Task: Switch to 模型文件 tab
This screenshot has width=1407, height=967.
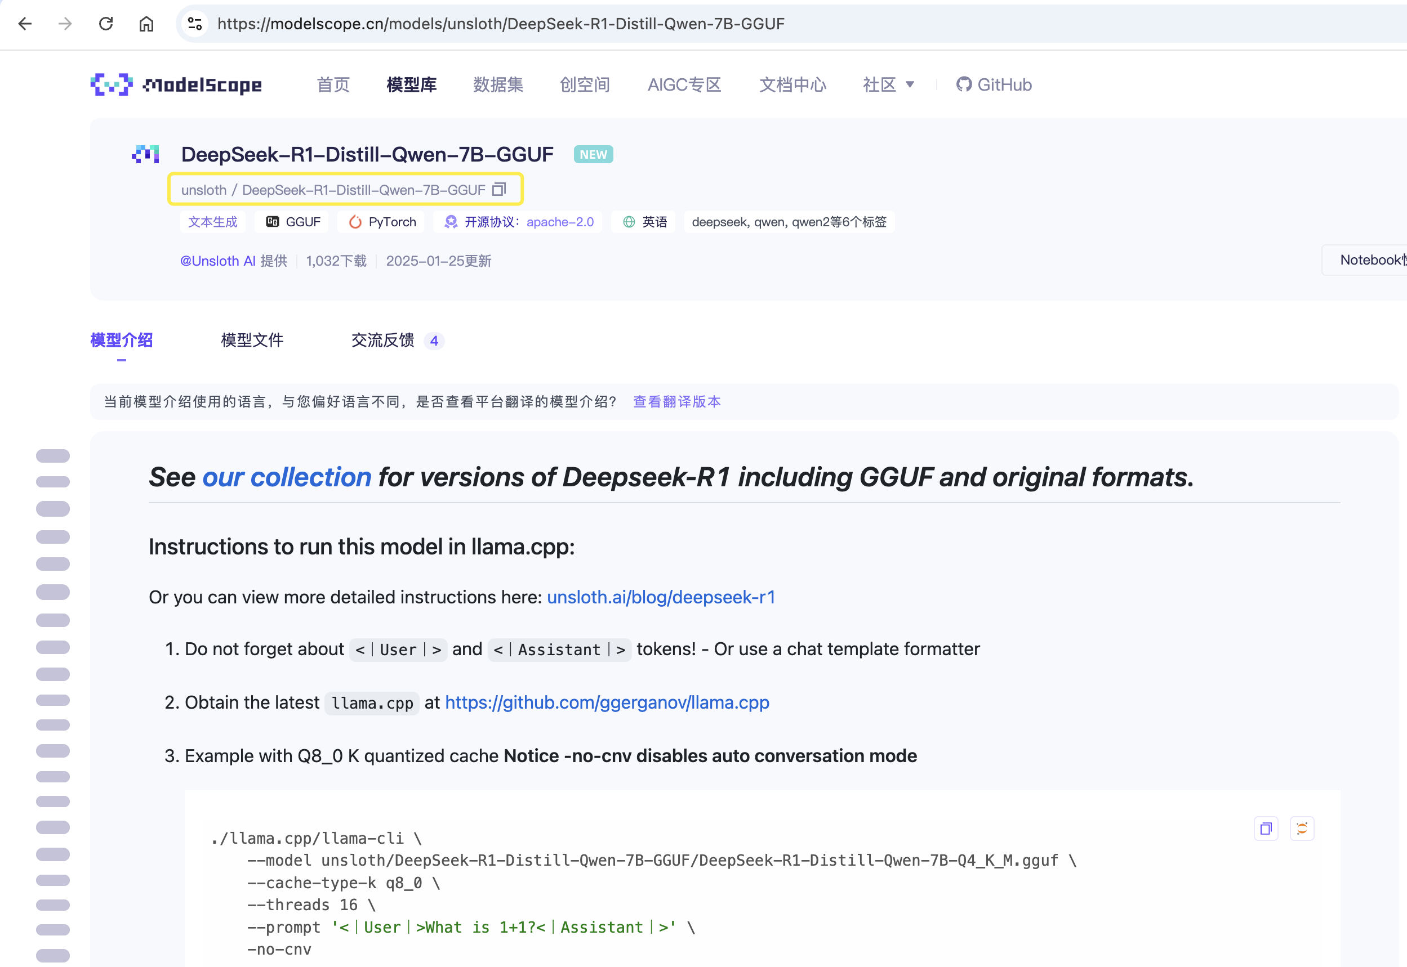Action: click(x=252, y=341)
